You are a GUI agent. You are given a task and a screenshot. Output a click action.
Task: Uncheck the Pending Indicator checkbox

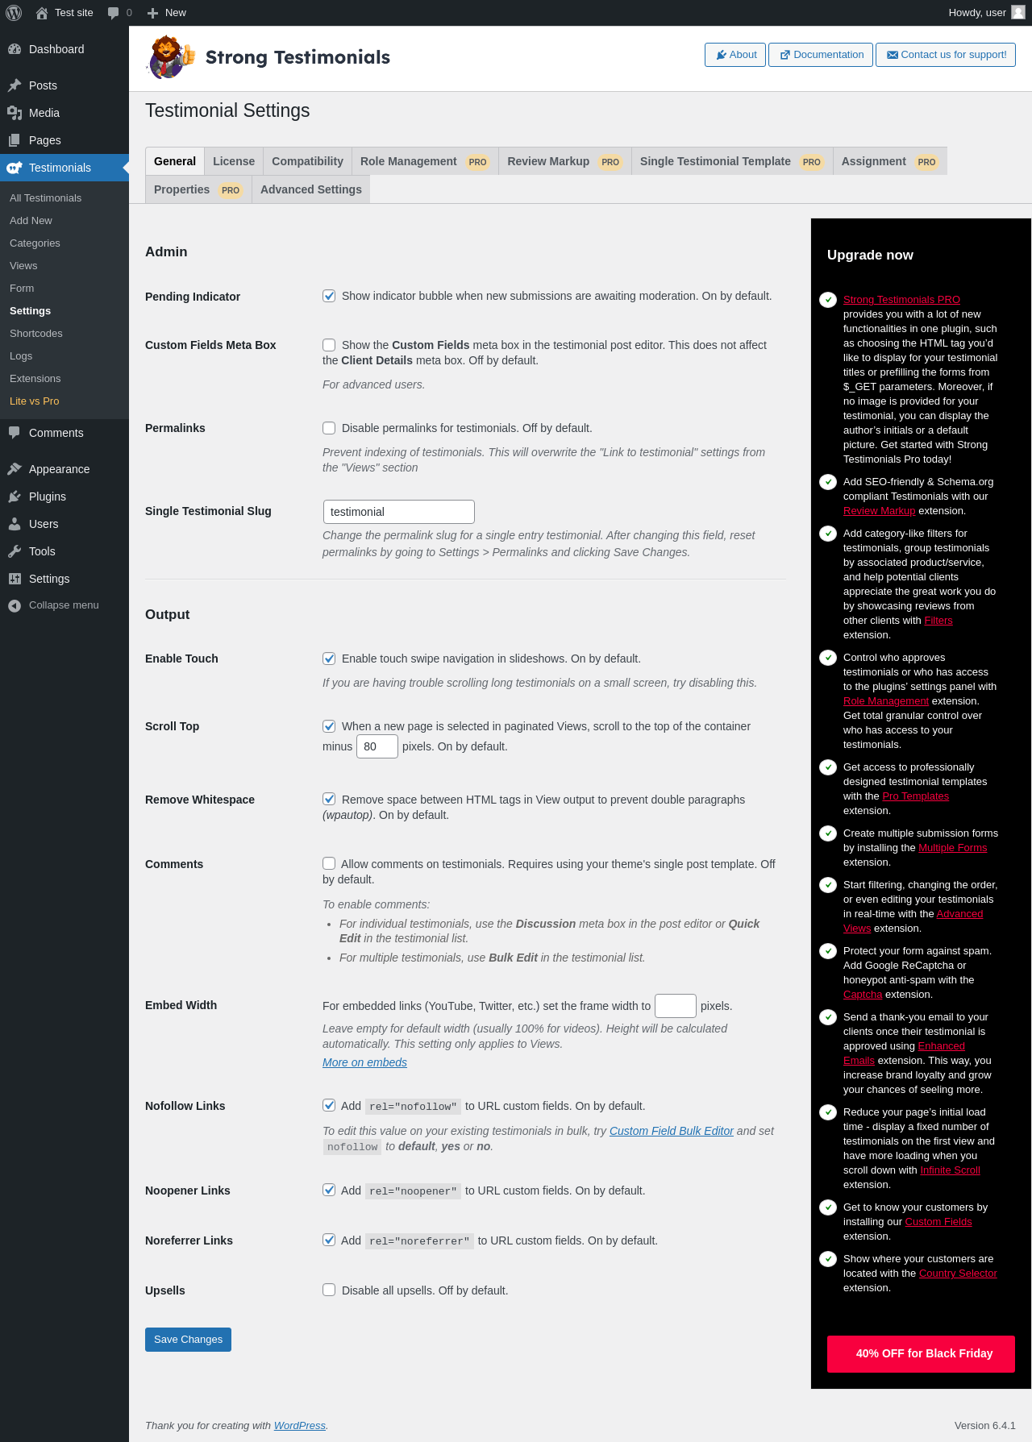click(329, 296)
